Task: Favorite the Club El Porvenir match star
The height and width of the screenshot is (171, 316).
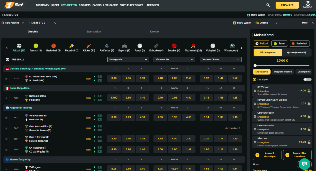Action: tap(6, 139)
